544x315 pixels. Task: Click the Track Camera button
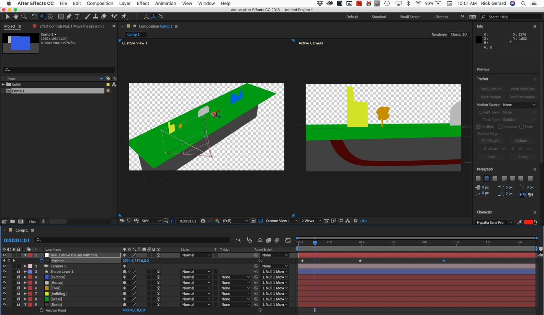[491, 89]
